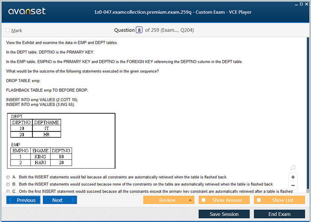The width and height of the screenshot is (311, 222).
Task: Close the VCE Player window
Action: pyautogui.click(x=307, y=4)
